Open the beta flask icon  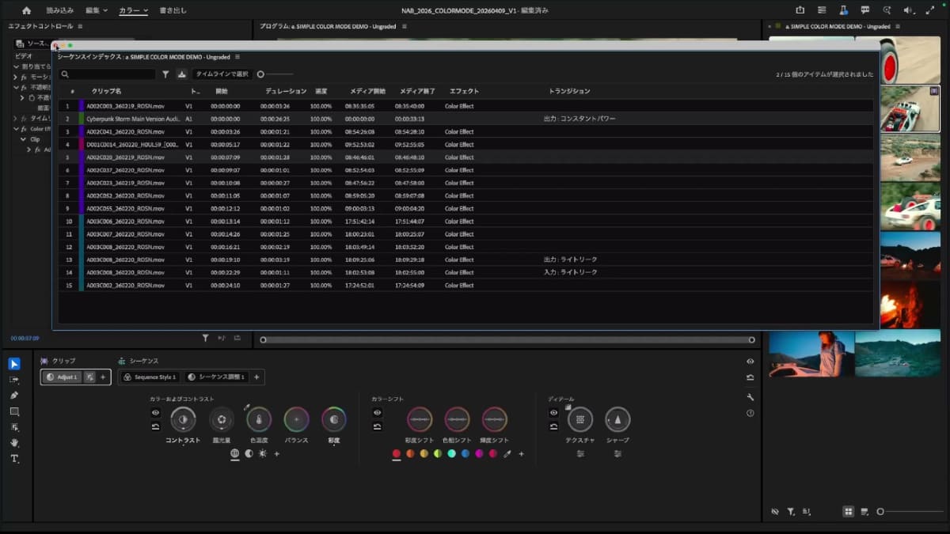[843, 10]
